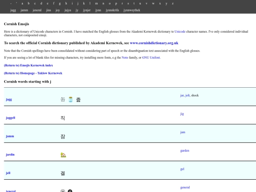The width and height of the screenshot is (256, 192).
Task: Jump to letter w in alphabet bar
Action: point(153,3)
